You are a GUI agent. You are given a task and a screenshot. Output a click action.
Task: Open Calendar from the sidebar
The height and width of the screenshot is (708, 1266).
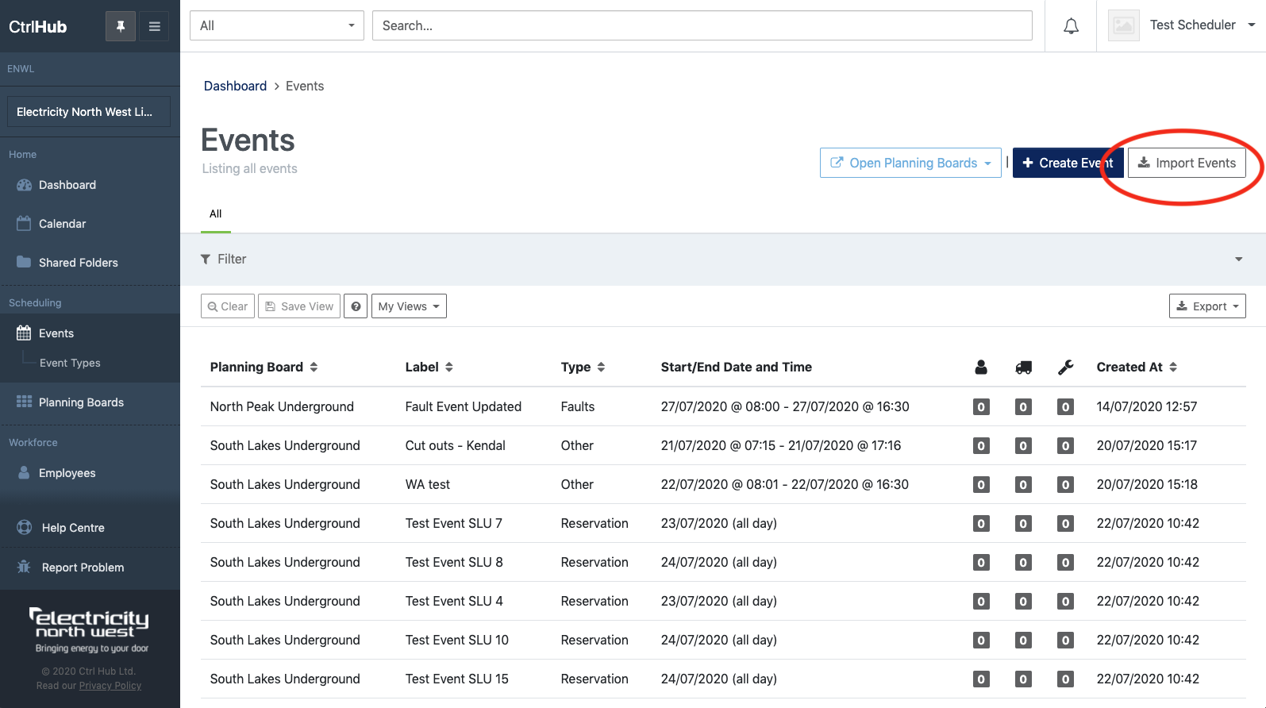[x=62, y=224]
